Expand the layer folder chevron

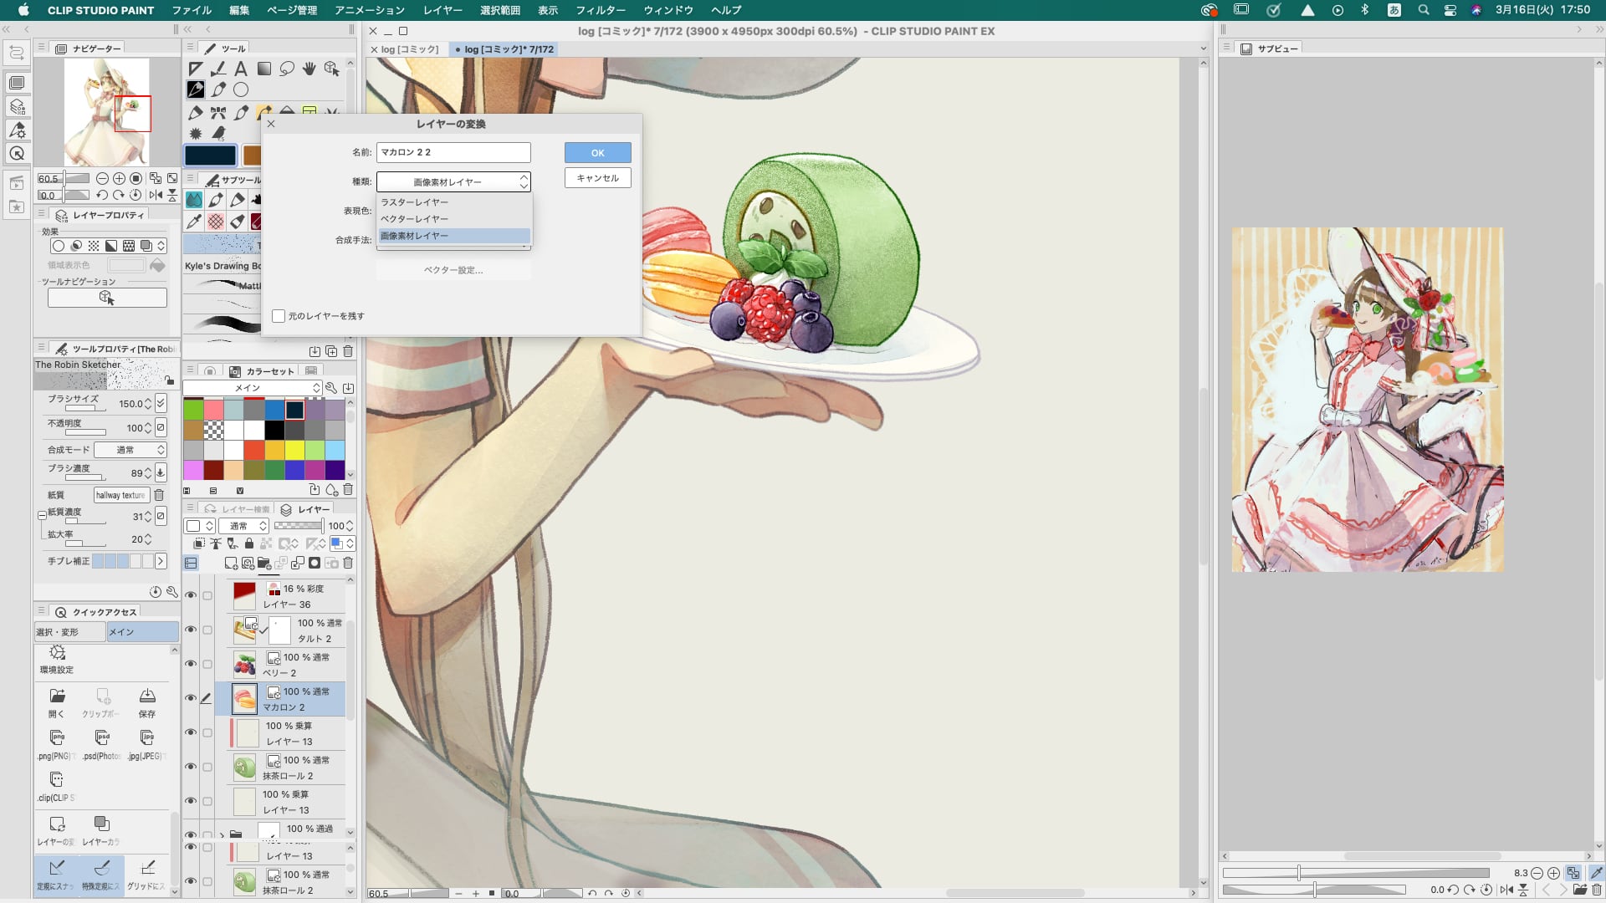click(x=222, y=834)
